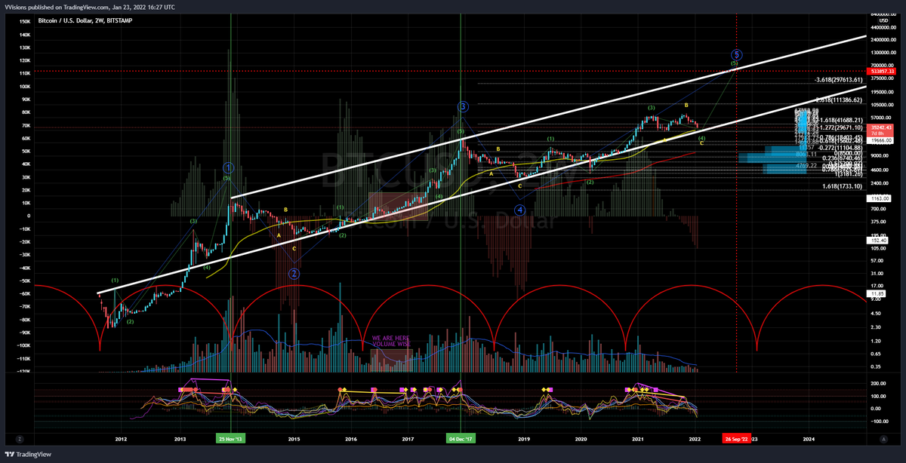Select the green "04 Dec '17" date marker
The image size is (906, 463).
[x=461, y=437]
